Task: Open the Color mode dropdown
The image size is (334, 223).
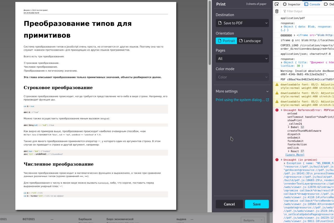Action: [x=242, y=77]
